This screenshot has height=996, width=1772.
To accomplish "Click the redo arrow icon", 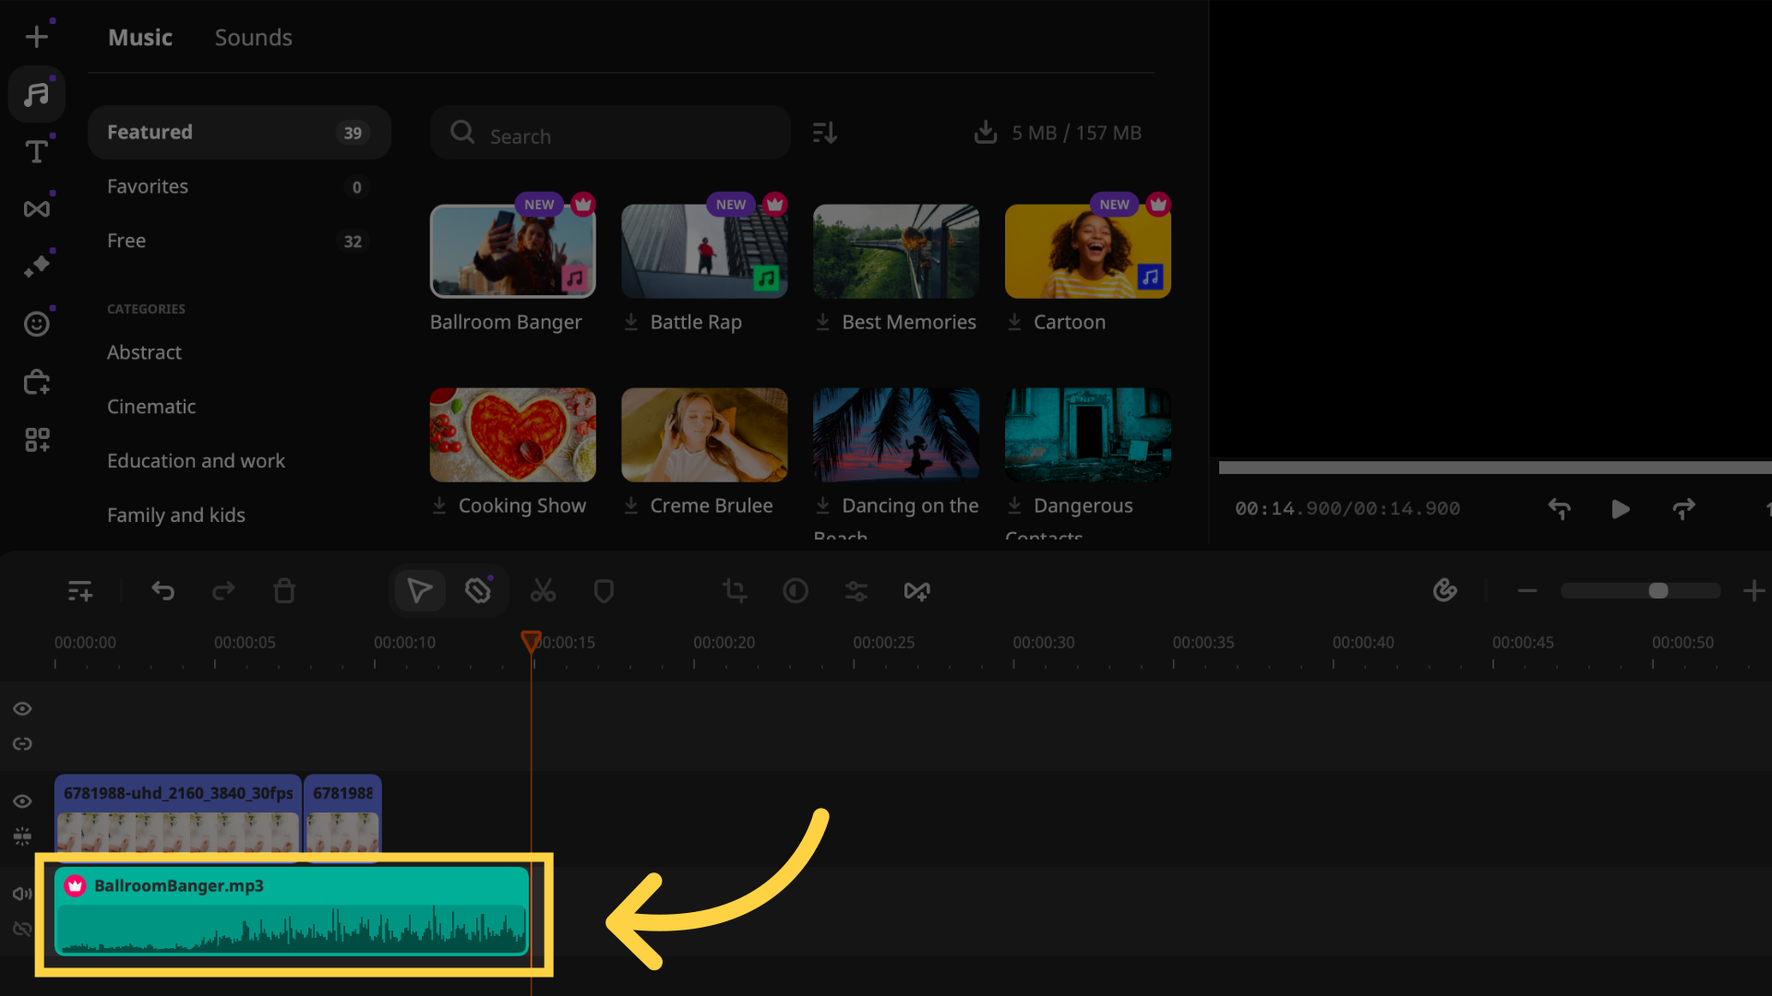I will pos(222,590).
